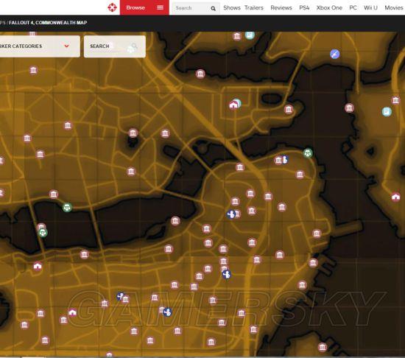Select Wii U in the top navigation
Image resolution: width=405 pixels, height=358 pixels.
[x=370, y=8]
